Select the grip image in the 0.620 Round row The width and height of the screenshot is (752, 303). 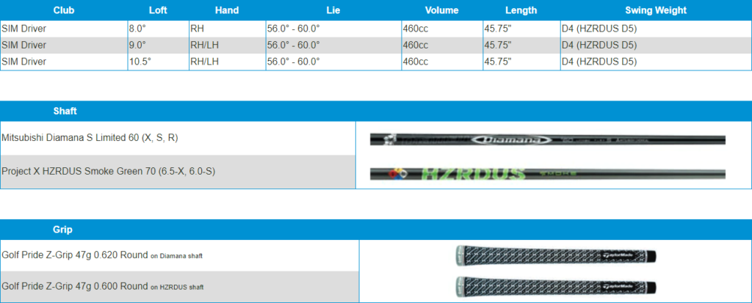pos(555,255)
